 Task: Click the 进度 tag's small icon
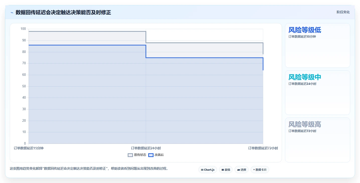pyautogui.click(x=238, y=170)
